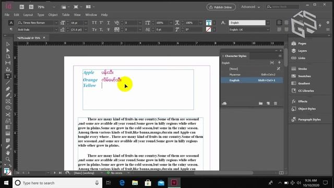The width and height of the screenshot is (334, 188).
Task: Select the Type tool
Action: coord(8,76)
